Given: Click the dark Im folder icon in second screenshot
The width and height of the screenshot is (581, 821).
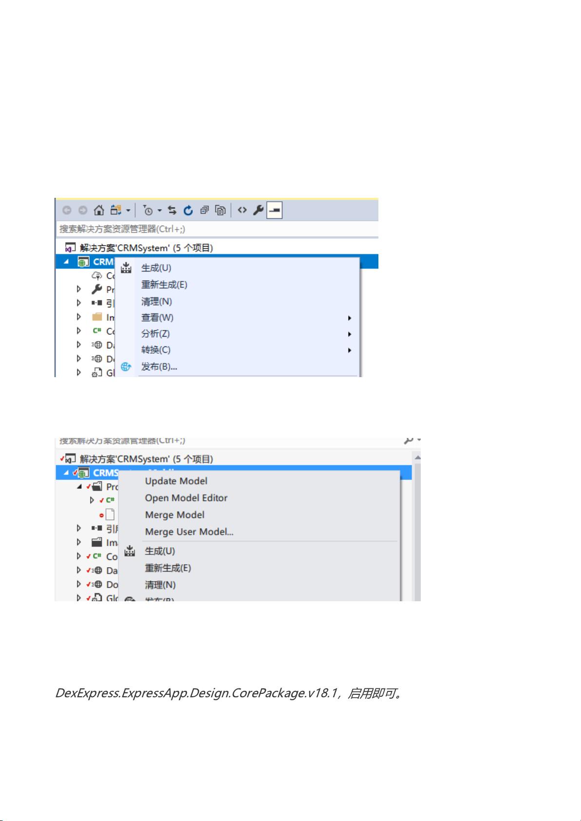Looking at the screenshot, I should coord(97,542).
